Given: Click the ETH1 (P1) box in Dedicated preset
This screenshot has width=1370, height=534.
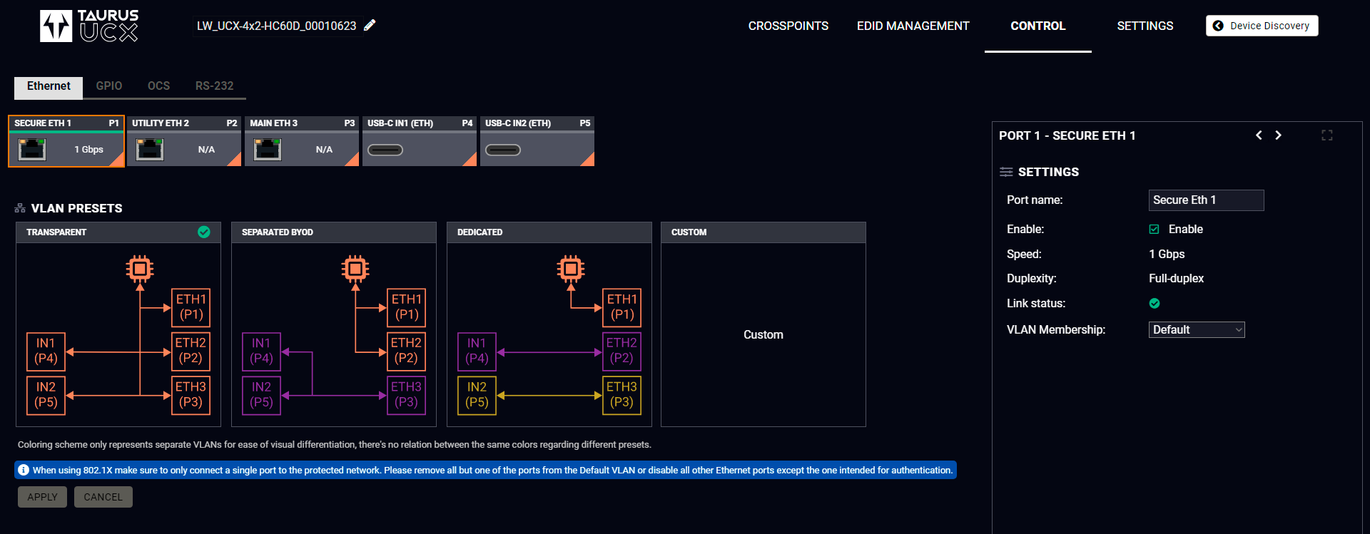Looking at the screenshot, I should pyautogui.click(x=622, y=307).
